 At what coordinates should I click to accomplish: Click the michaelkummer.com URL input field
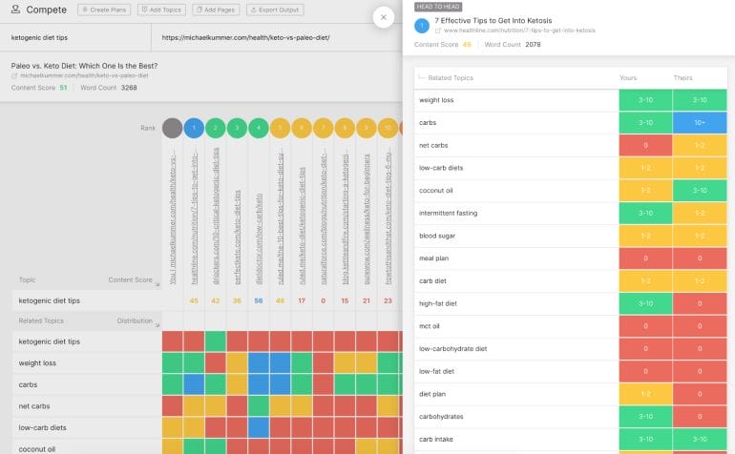pos(277,37)
